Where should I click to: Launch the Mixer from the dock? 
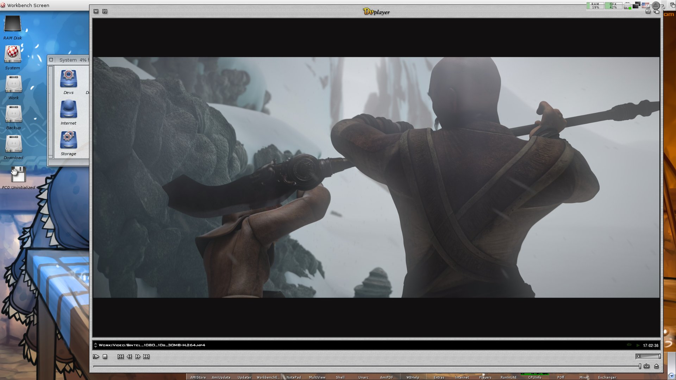pos(584,377)
